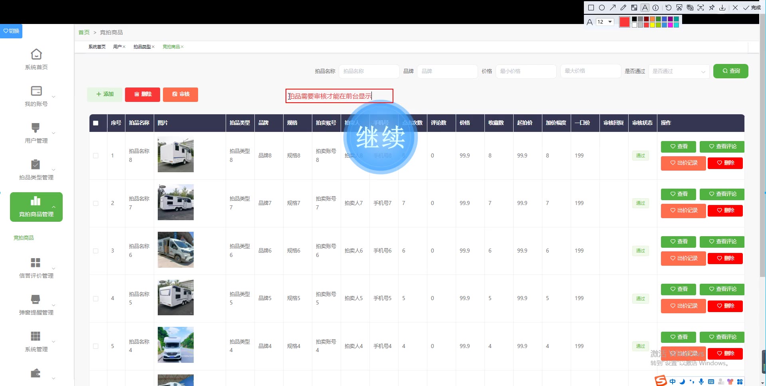Click the 弹窗提醒管理 sidebar icon
This screenshot has width=766, height=386.
tap(36, 299)
